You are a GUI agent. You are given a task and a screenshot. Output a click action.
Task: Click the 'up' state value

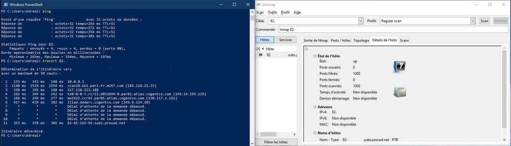tap(355, 61)
